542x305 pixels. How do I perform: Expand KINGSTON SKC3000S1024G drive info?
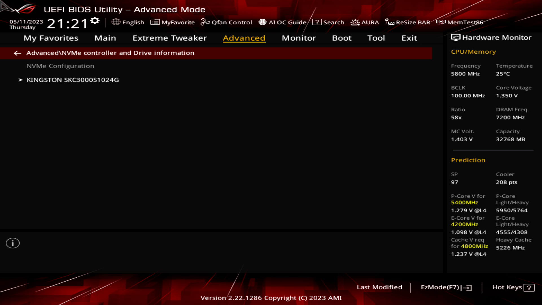point(73,80)
